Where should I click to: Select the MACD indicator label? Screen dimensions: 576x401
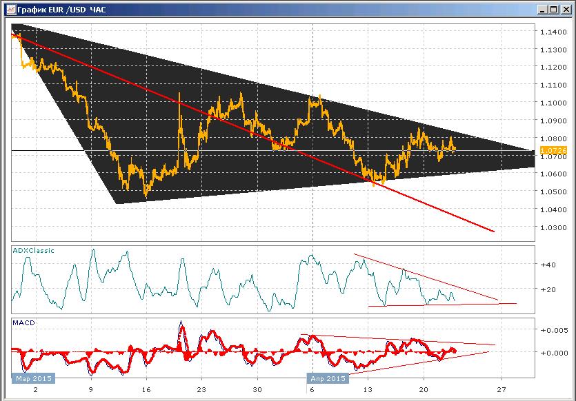click(x=24, y=323)
